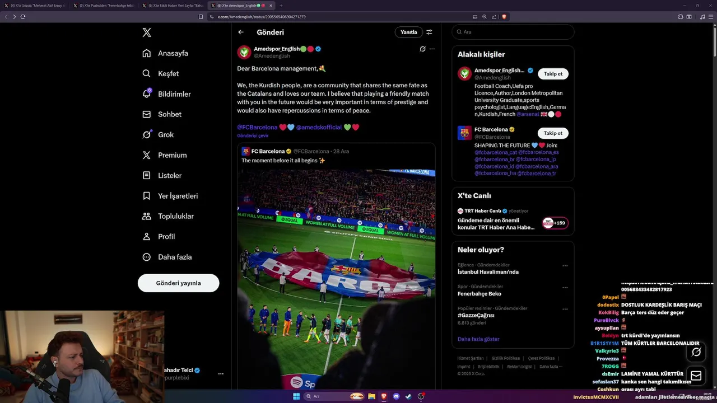Click the X logo in the sidebar
The width and height of the screenshot is (717, 403).
pyautogui.click(x=147, y=32)
